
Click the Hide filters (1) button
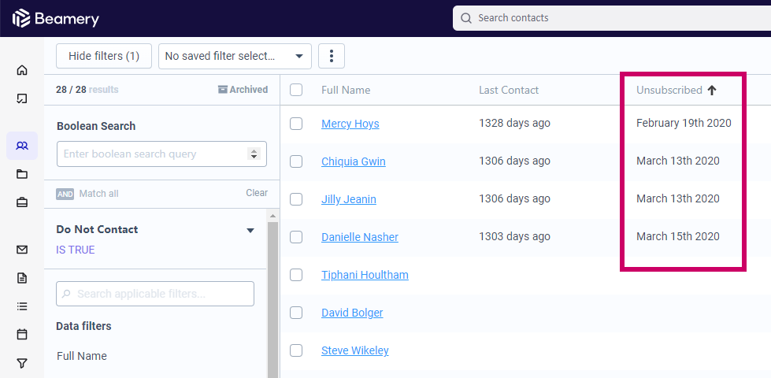click(x=104, y=56)
